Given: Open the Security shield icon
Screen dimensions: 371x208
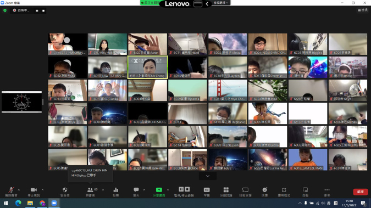Looking at the screenshot, I should tap(65, 190).
